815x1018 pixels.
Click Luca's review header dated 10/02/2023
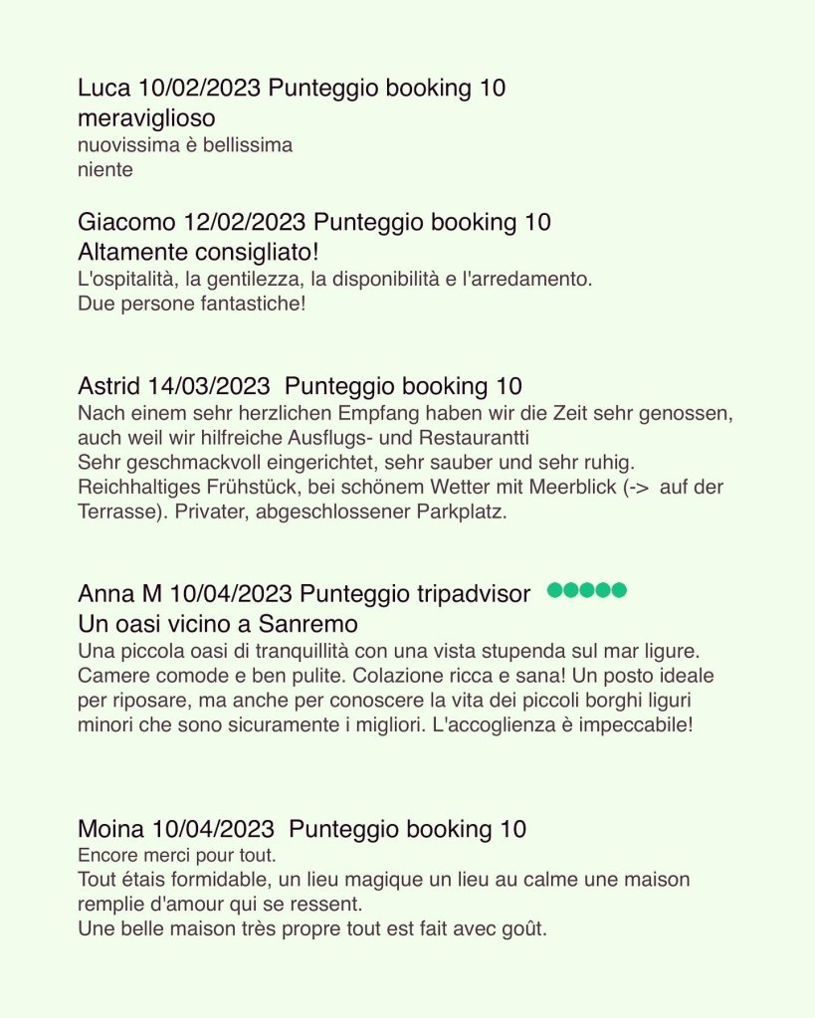[x=292, y=89]
